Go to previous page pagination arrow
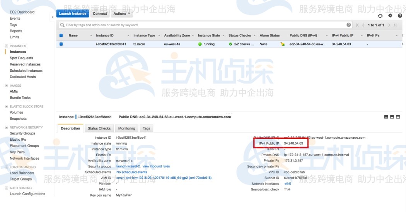Image resolution: width=406 pixels, height=212 pixels. [x=363, y=25]
